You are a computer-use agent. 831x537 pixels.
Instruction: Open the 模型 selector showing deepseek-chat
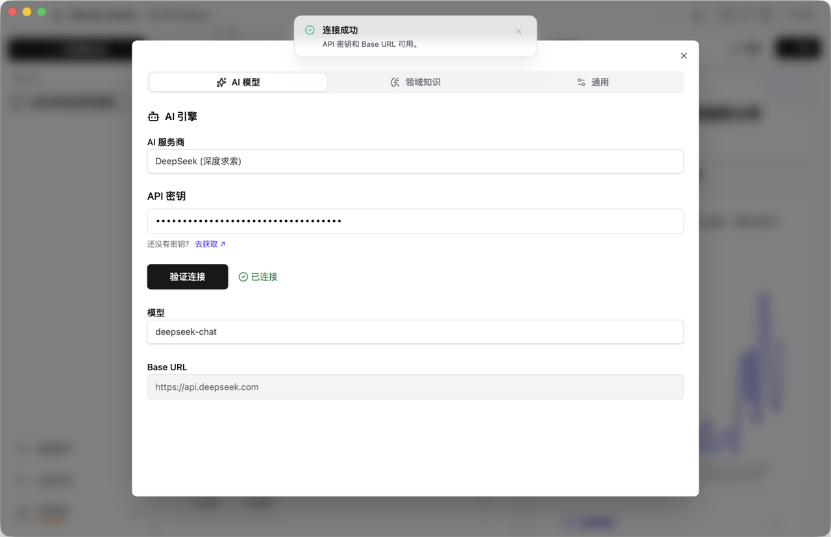415,331
